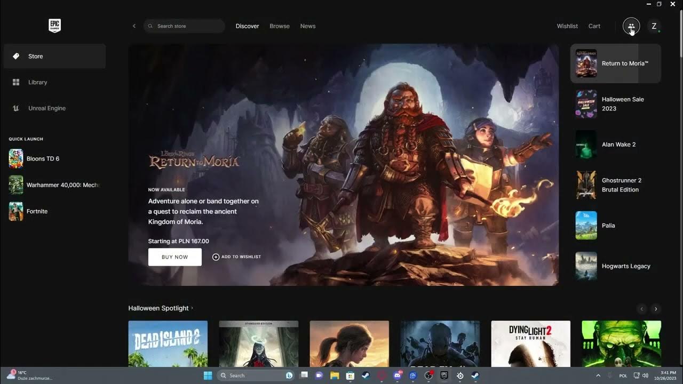Expand Halloween Spotlight section chevron
This screenshot has height=384, width=683.
pyautogui.click(x=192, y=308)
